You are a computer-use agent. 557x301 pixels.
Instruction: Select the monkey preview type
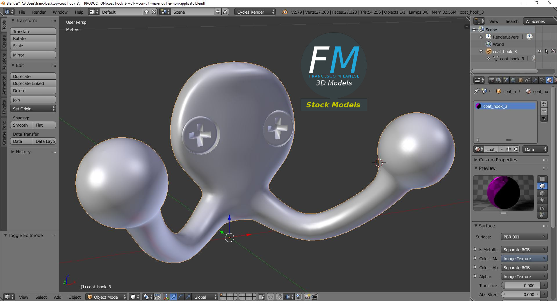click(x=542, y=200)
